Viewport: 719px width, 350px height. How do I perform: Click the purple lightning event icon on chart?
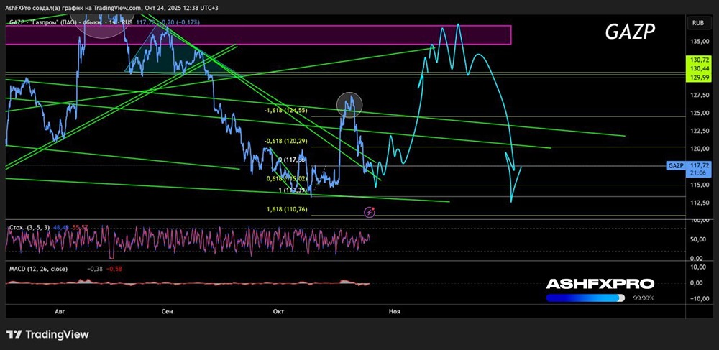[x=370, y=211]
